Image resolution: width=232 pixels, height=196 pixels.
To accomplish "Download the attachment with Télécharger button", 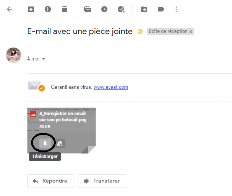I will pyautogui.click(x=45, y=143).
